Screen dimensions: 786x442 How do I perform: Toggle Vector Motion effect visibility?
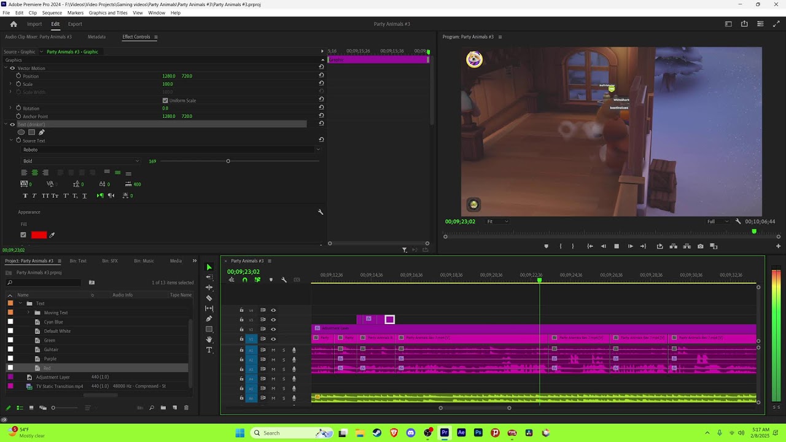12,68
